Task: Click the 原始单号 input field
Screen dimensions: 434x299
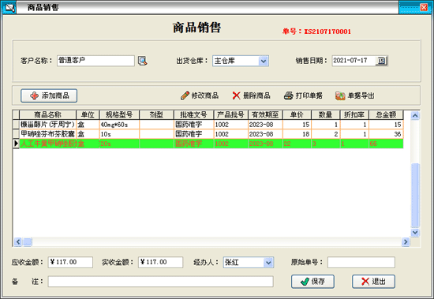Action: 361,262
